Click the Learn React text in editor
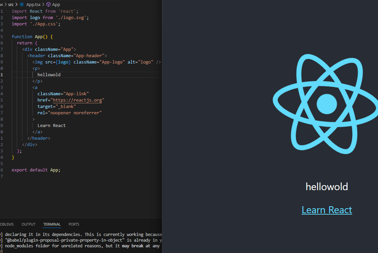Viewport: 378px width, 253px height. (x=52, y=126)
